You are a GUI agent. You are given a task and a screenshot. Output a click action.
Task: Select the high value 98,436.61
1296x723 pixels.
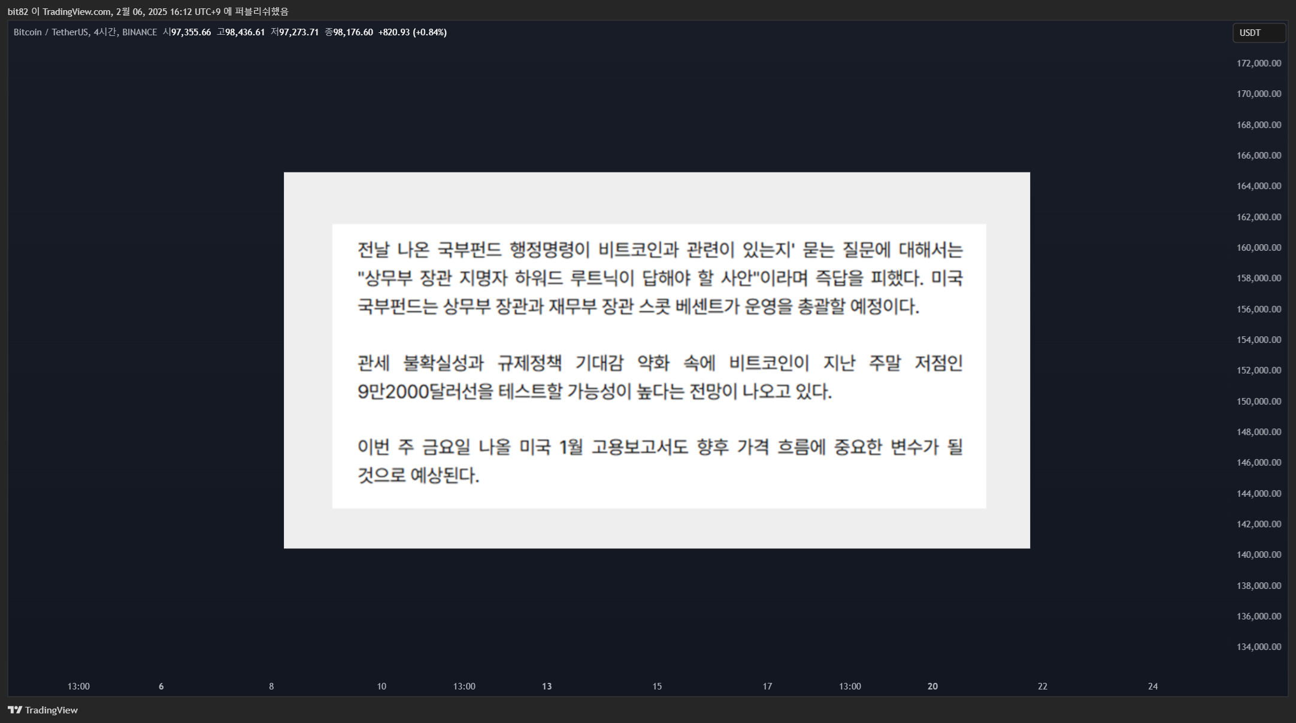click(245, 32)
